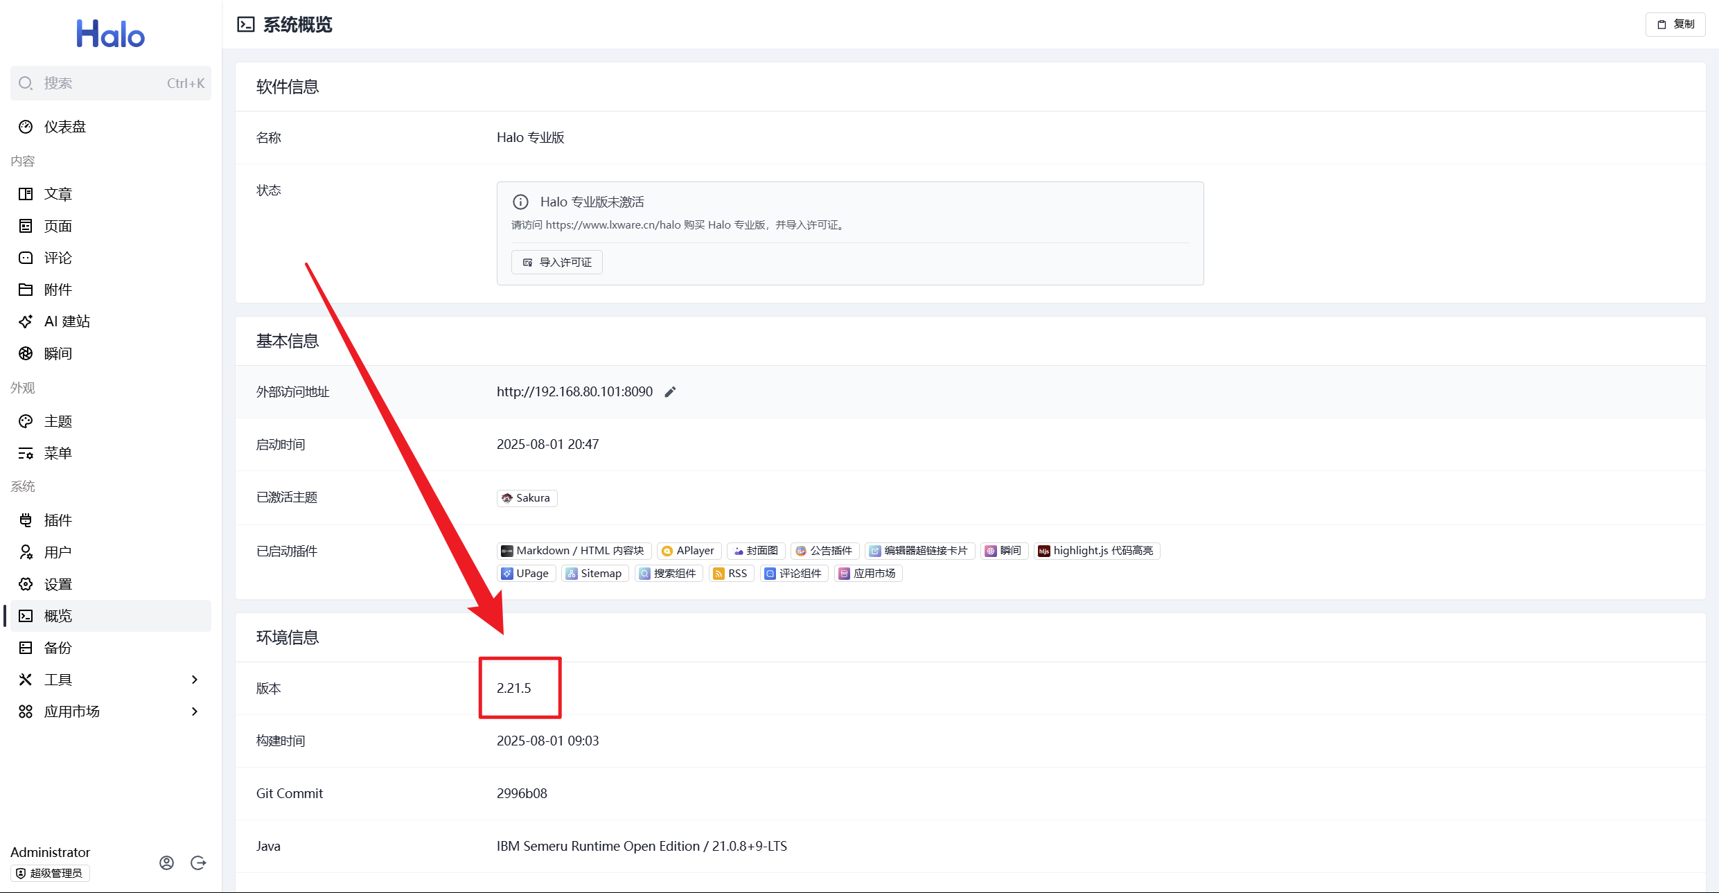Viewport: 1719px width, 893px height.
Task: Click the 构建时间 value 2025-08-01 09:03
Action: tap(547, 741)
